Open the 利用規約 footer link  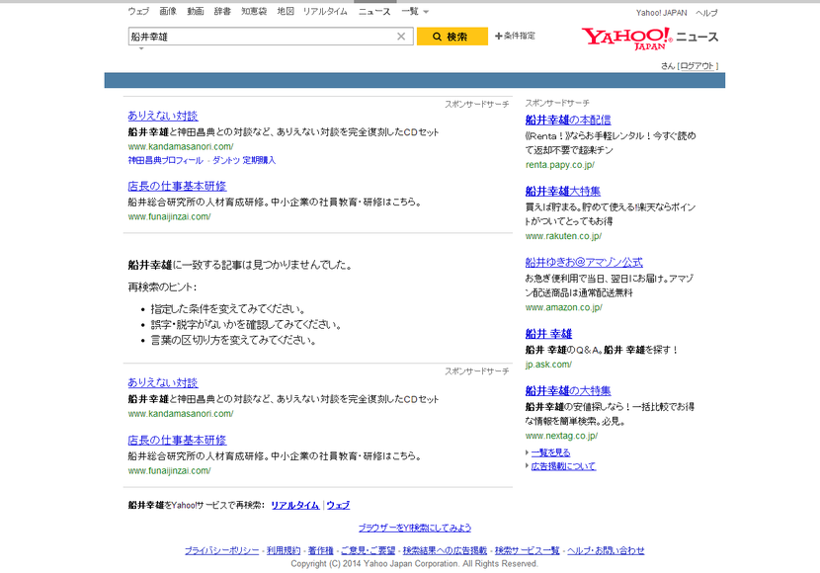point(284,550)
